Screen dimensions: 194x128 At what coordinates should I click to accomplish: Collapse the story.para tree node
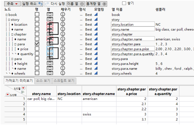point(12,59)
